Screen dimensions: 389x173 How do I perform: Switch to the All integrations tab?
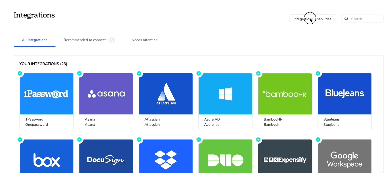35,40
